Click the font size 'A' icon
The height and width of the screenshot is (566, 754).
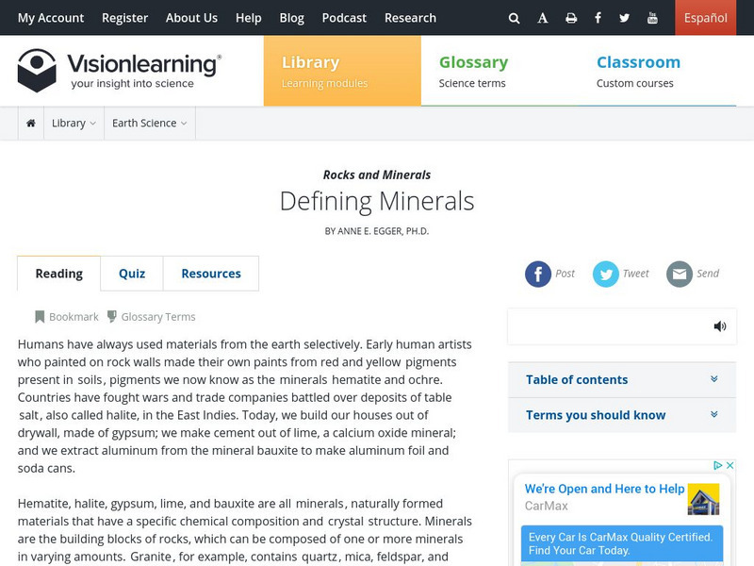coord(543,18)
